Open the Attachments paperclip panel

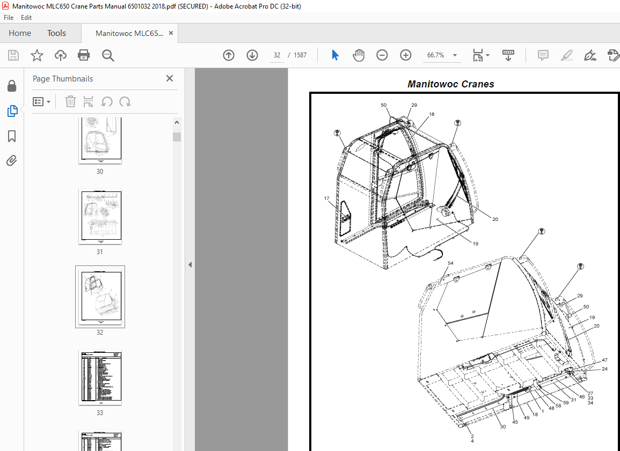[x=12, y=161]
